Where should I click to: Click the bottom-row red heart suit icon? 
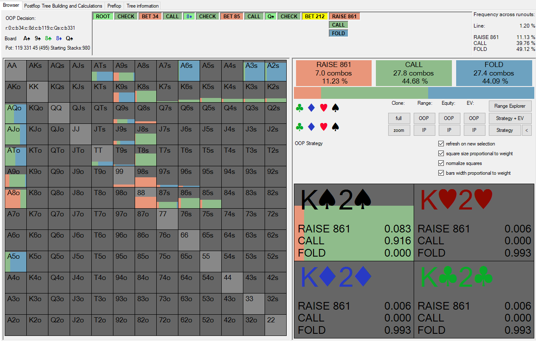click(324, 126)
